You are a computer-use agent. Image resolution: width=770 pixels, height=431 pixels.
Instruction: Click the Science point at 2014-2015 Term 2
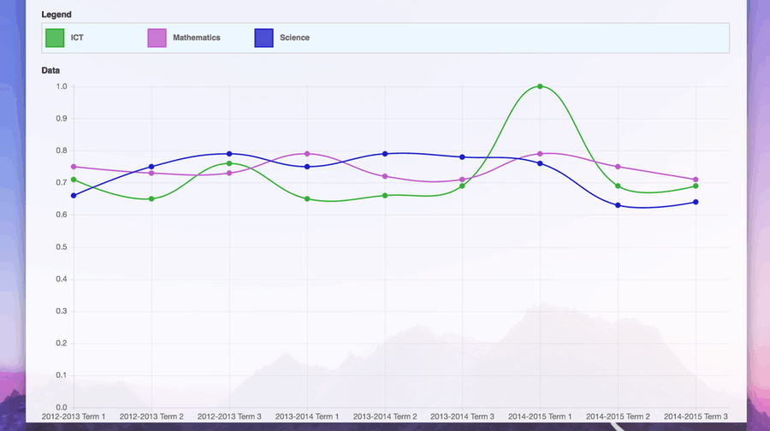(618, 205)
